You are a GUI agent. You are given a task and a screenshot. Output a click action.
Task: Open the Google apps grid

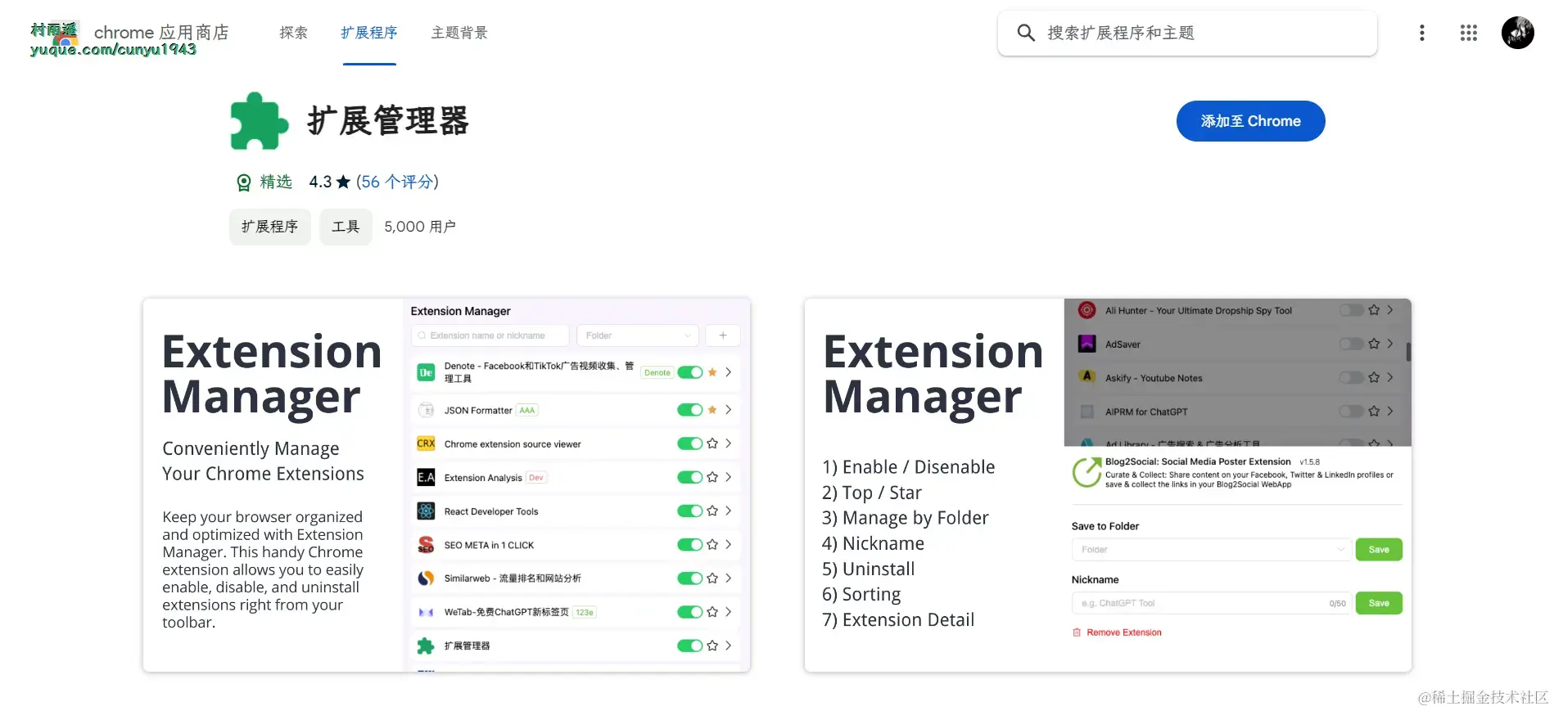point(1468,33)
